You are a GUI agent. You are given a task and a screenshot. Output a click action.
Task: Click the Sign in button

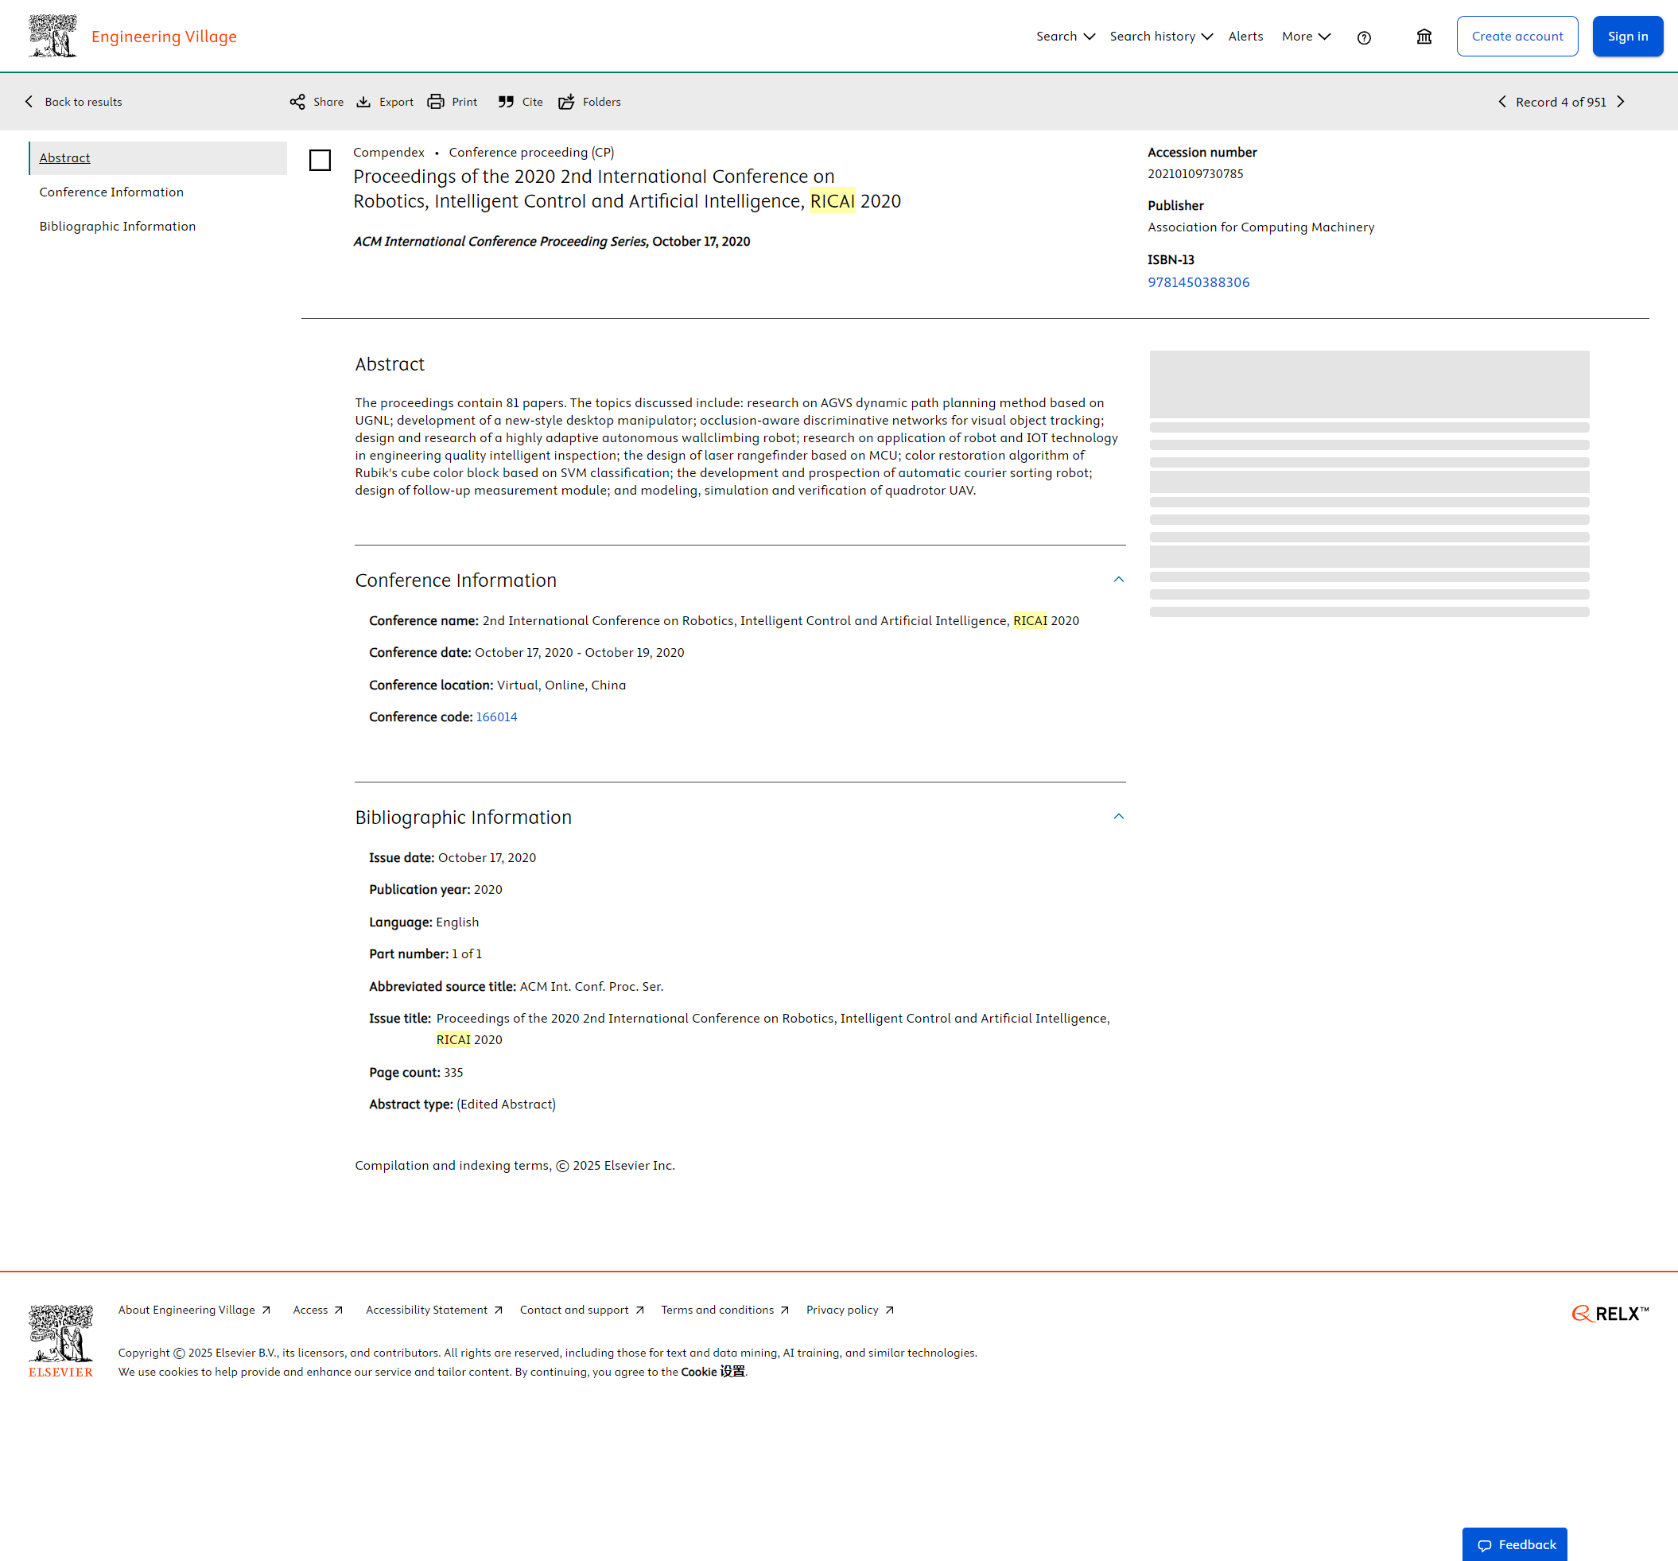click(x=1627, y=37)
